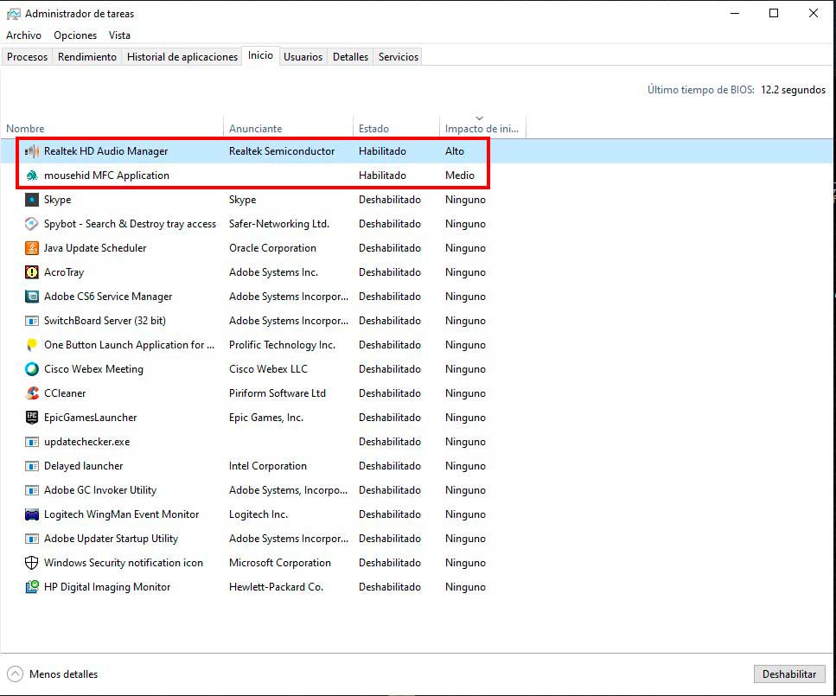Click the Oracle Corporation publisher cell
The width and height of the screenshot is (836, 696).
coord(272,248)
